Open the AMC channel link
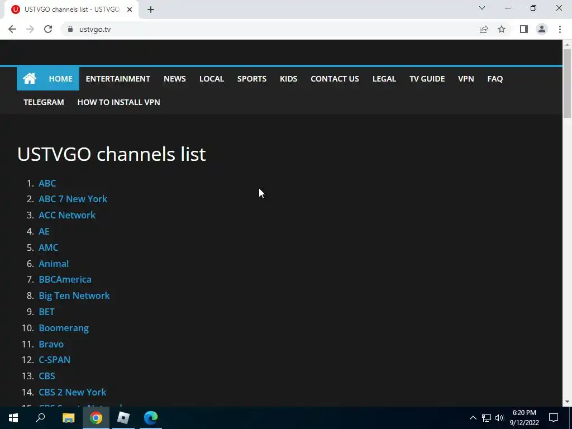 coord(49,247)
